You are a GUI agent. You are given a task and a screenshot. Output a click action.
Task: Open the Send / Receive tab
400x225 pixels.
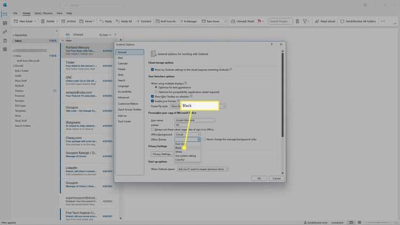tap(43, 13)
